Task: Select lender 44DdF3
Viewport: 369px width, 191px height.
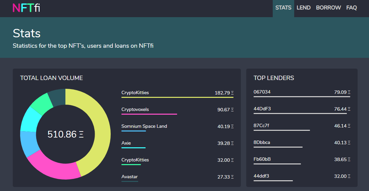Action: 262,109
